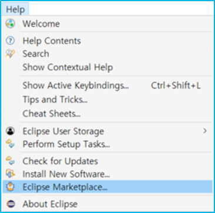Click the Install New Software icon
The width and height of the screenshot is (215, 213).
pyautogui.click(x=10, y=174)
